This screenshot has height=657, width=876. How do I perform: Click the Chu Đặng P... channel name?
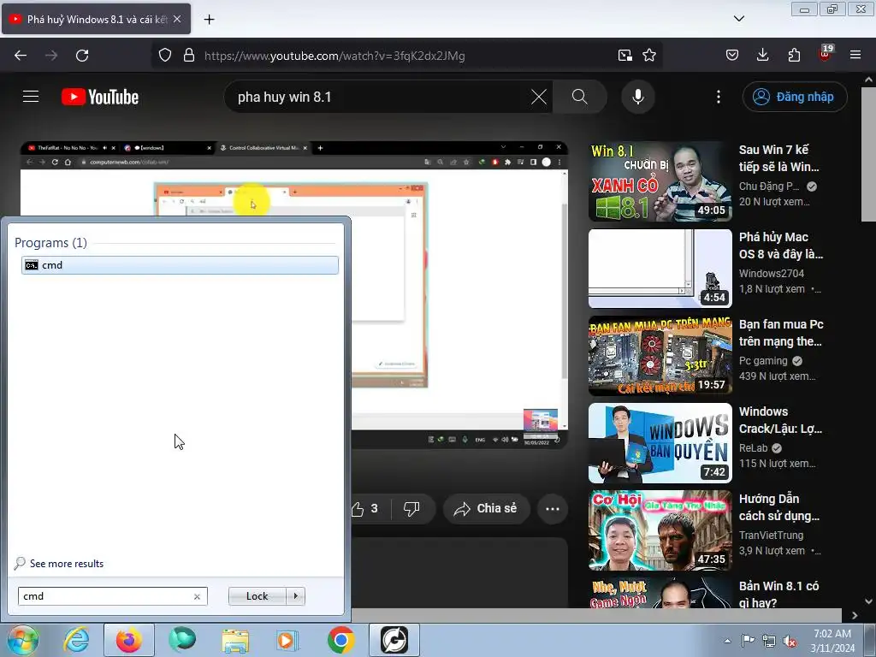tap(769, 186)
